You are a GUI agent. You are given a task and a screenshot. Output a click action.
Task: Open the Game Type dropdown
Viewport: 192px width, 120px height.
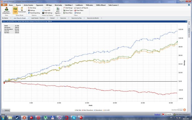(x=69, y=10)
